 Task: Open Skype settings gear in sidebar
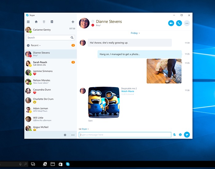(65, 135)
